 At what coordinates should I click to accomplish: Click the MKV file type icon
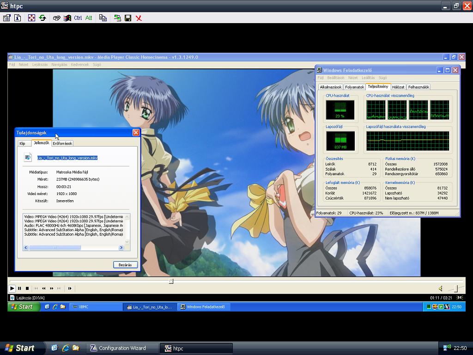28,157
